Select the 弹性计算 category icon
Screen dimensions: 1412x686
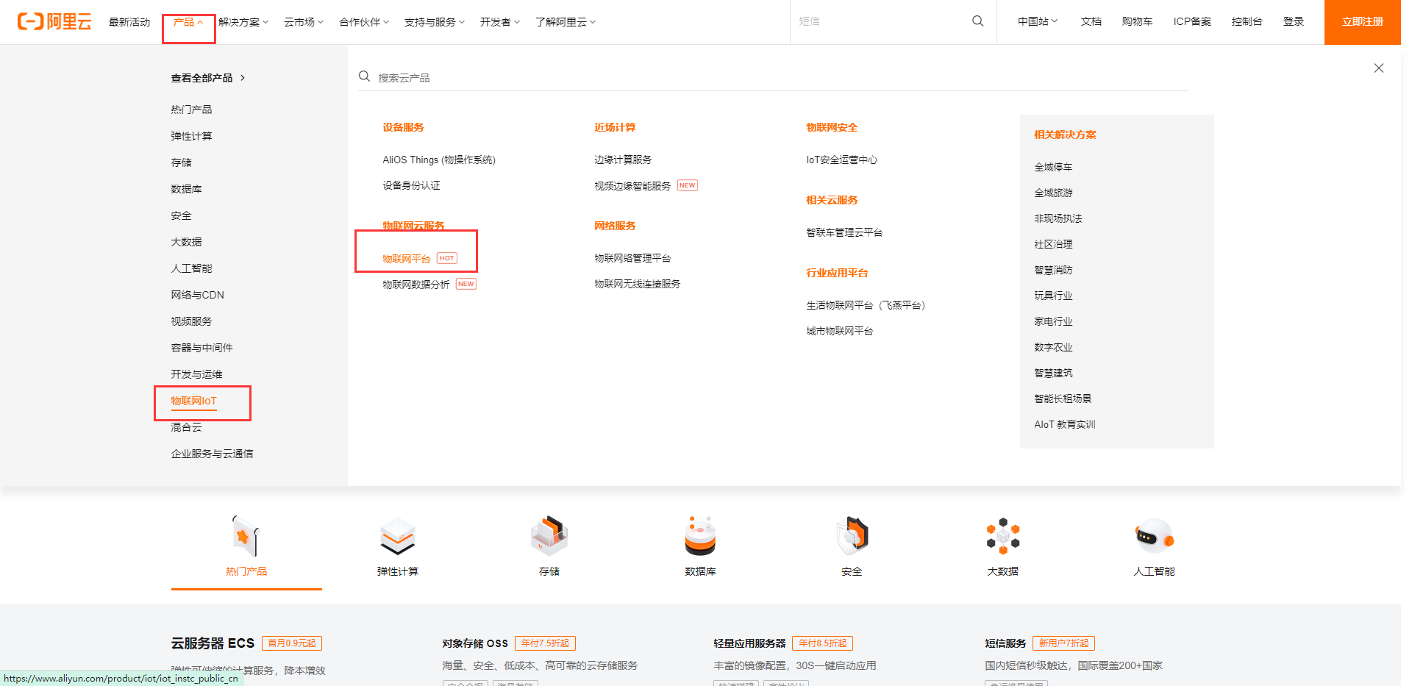[x=398, y=536]
